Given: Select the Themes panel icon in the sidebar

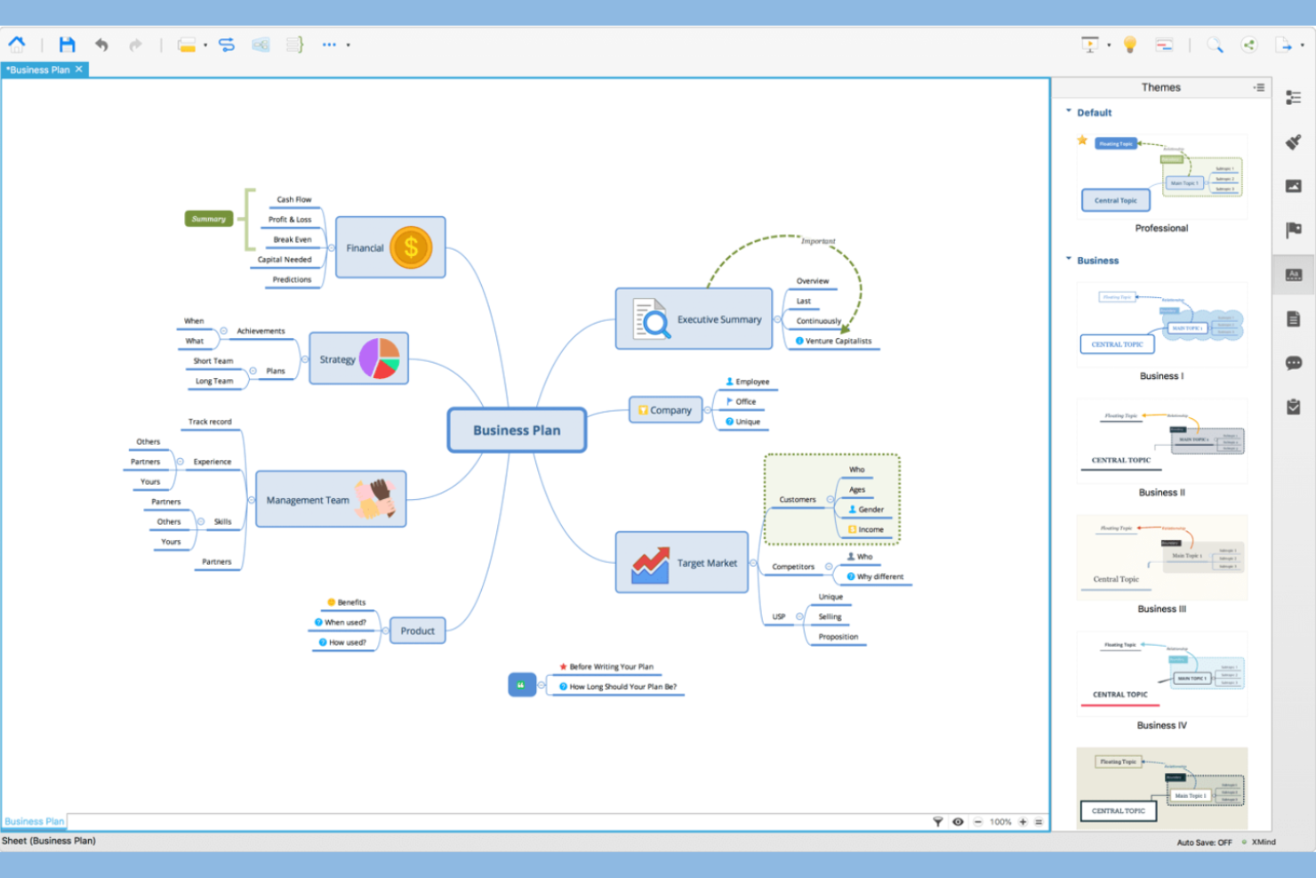Looking at the screenshot, I should coord(1294,275).
